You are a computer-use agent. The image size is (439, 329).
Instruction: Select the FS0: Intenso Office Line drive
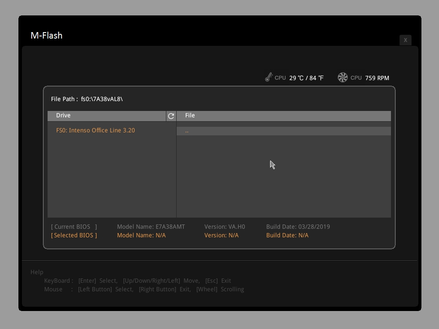point(95,130)
